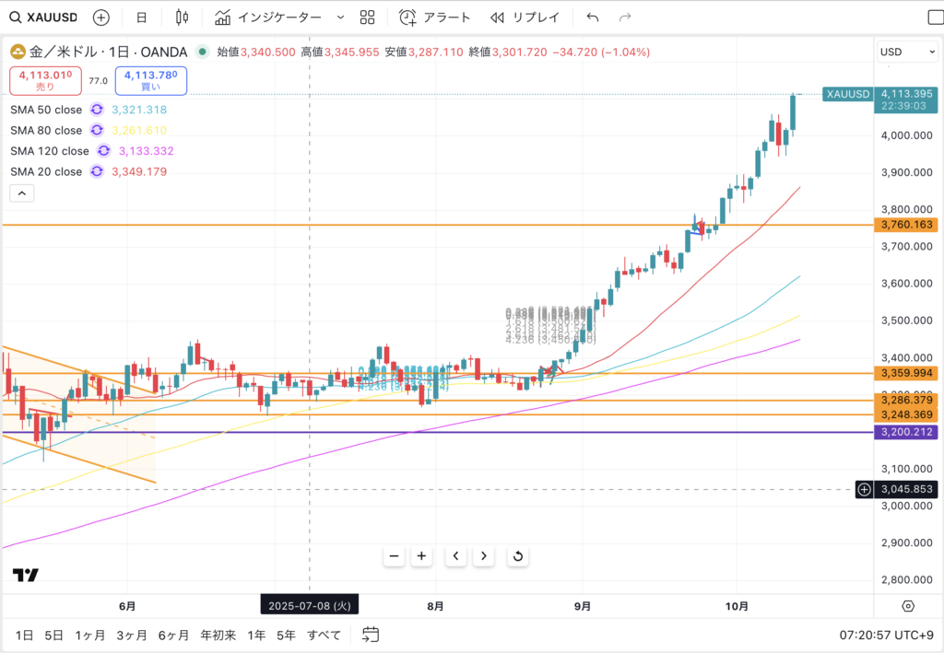Open the USD currency dropdown
This screenshot has height=653, width=944.
[x=903, y=52]
